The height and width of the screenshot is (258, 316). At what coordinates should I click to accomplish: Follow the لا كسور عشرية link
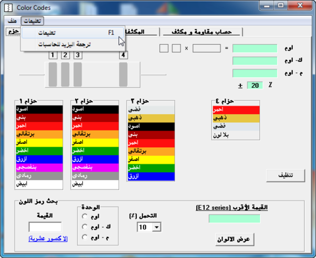48,239
